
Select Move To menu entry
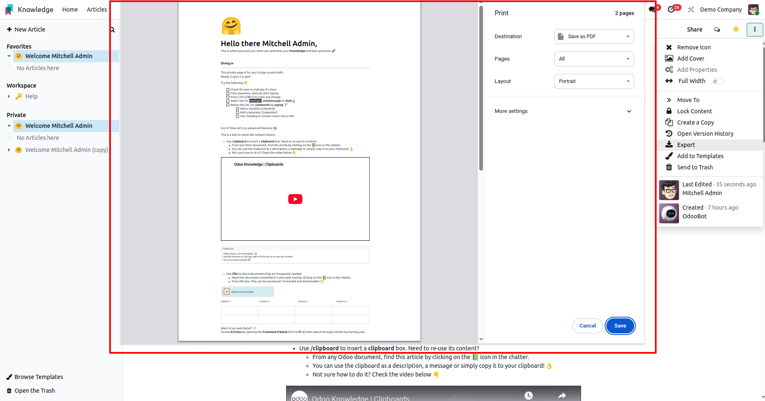710,100
